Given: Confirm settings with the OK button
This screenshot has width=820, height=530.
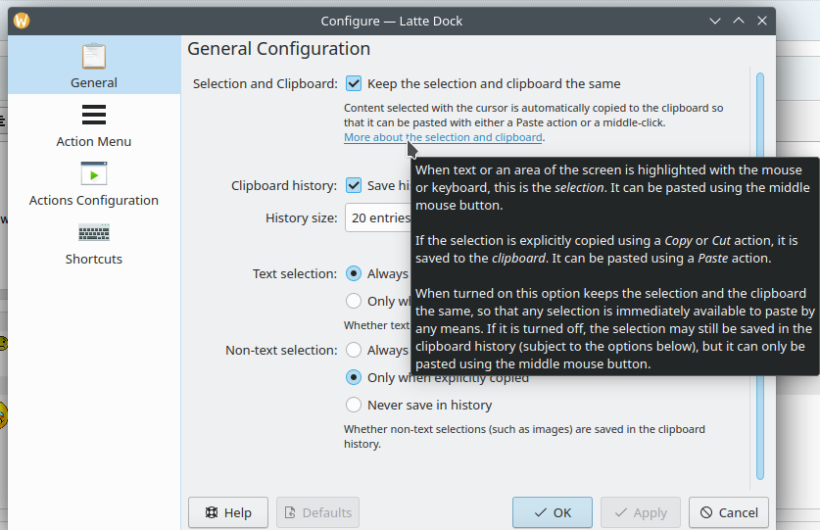Looking at the screenshot, I should click(552, 512).
